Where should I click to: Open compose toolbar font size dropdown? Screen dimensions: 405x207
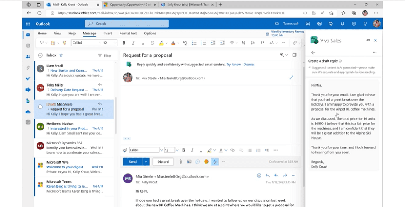coord(177,150)
